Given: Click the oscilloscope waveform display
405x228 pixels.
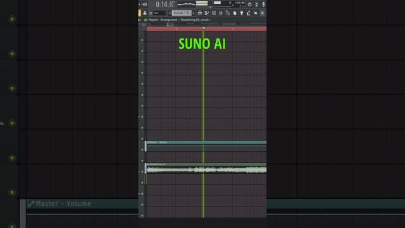Looking at the screenshot, I should pos(186,4).
